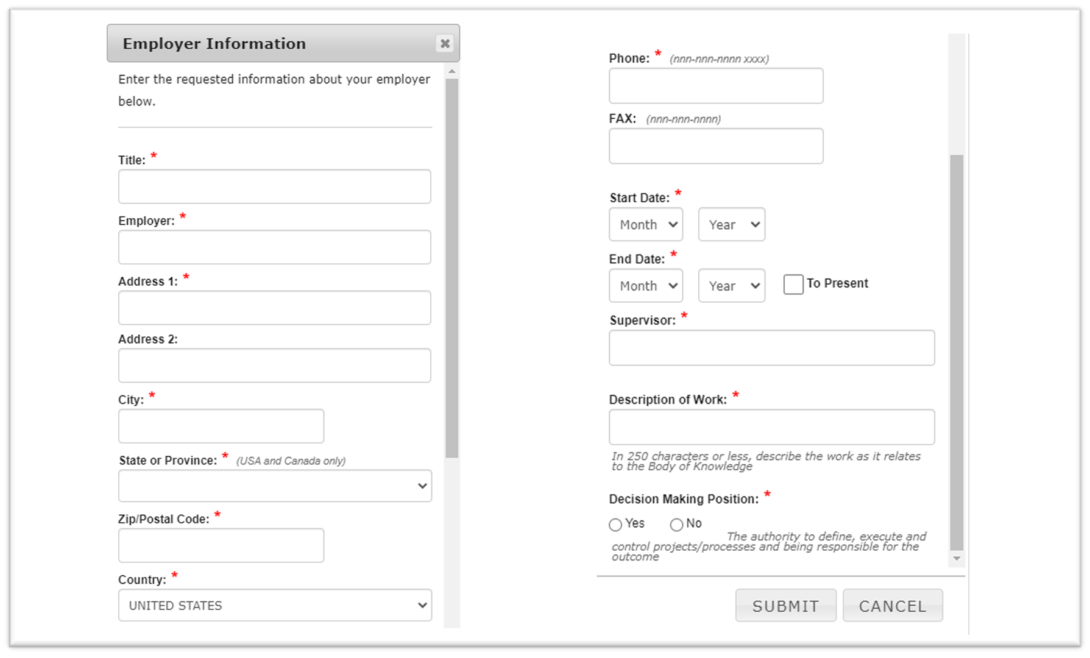1090x658 pixels.
Task: Click the CANCEL button
Action: 893,606
